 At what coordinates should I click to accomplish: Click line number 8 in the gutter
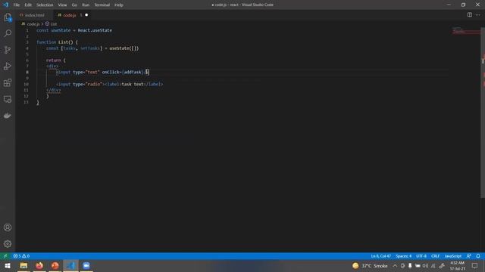(27, 73)
